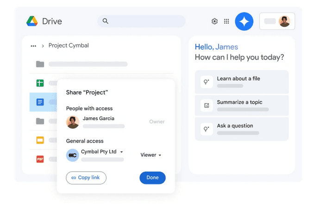314x204 pixels.
Task: Select the blue Docs file icon
Action: pyautogui.click(x=40, y=102)
